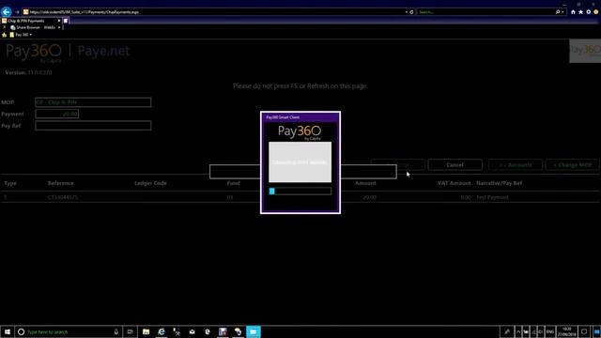Click the browser address bar URL
The height and width of the screenshot is (338, 601).
[84, 12]
